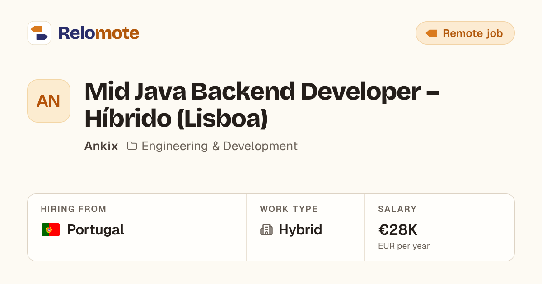Click the Remote job badge

click(x=465, y=33)
